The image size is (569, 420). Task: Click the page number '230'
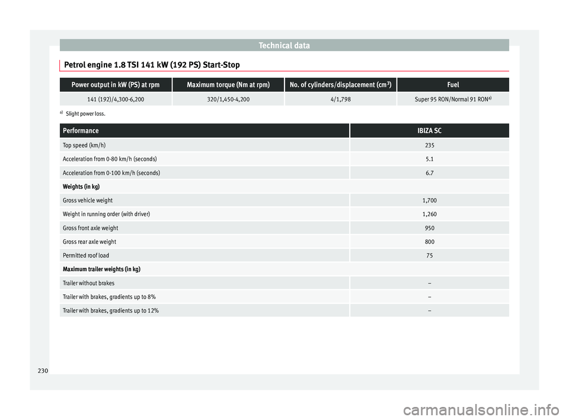43,371
